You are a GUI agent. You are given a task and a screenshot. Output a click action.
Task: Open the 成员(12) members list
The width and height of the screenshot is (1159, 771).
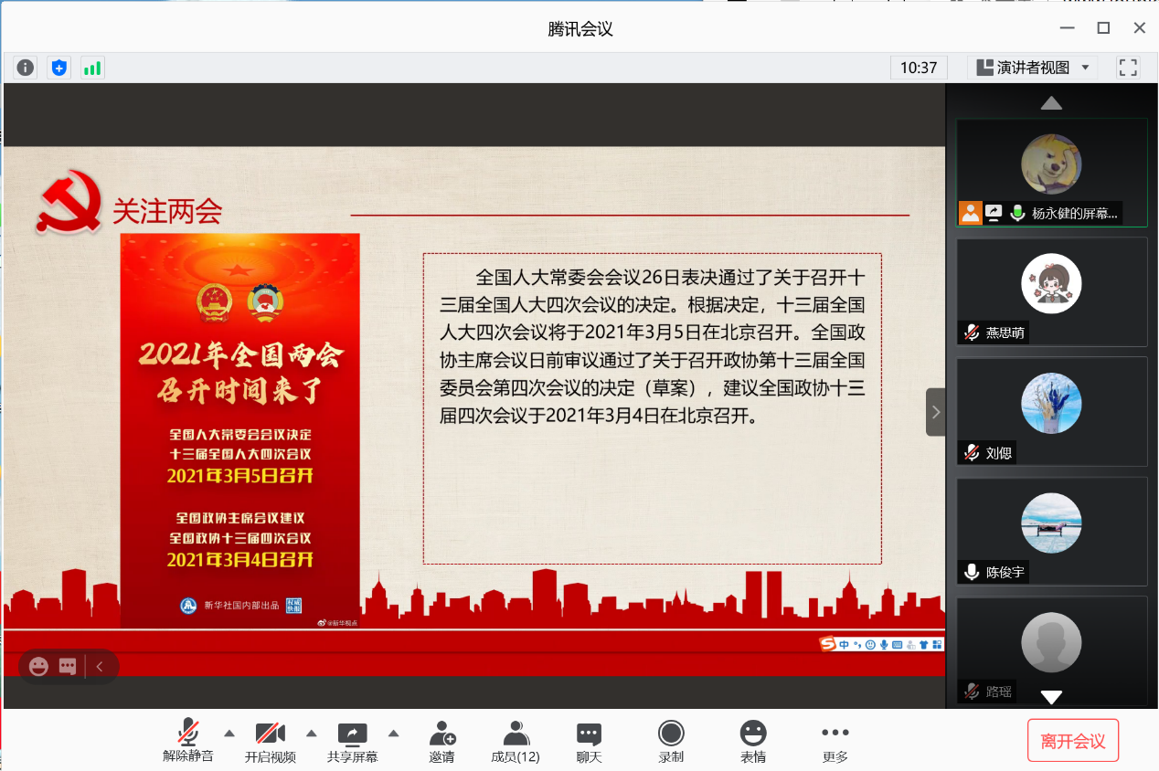(x=516, y=741)
